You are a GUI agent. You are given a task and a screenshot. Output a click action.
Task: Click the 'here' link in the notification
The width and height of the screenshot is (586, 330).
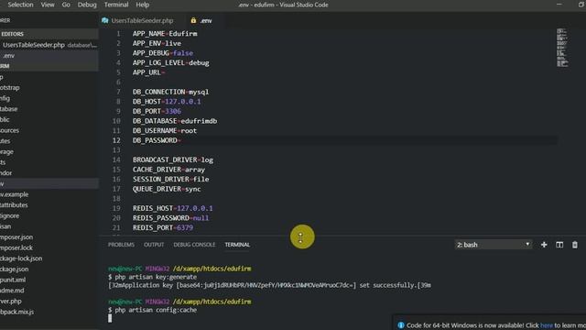(547, 325)
